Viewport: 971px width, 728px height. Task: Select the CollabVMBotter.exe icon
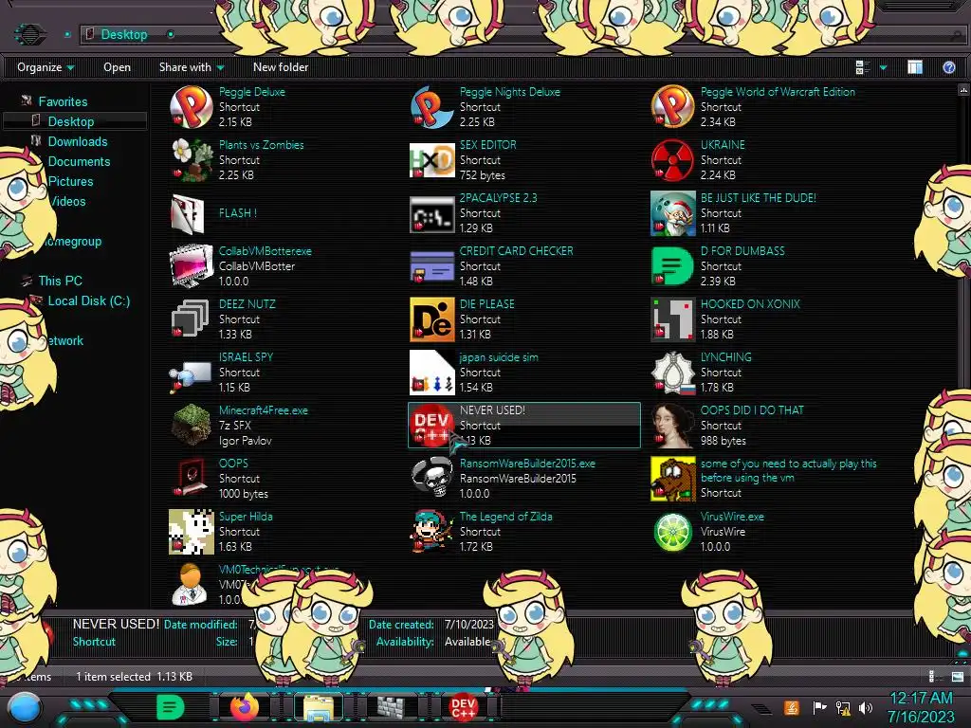pos(192,266)
